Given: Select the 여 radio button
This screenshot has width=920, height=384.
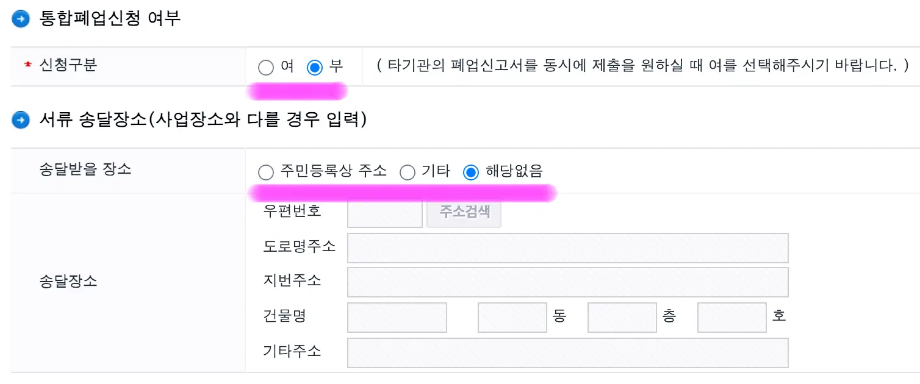Looking at the screenshot, I should point(266,68).
